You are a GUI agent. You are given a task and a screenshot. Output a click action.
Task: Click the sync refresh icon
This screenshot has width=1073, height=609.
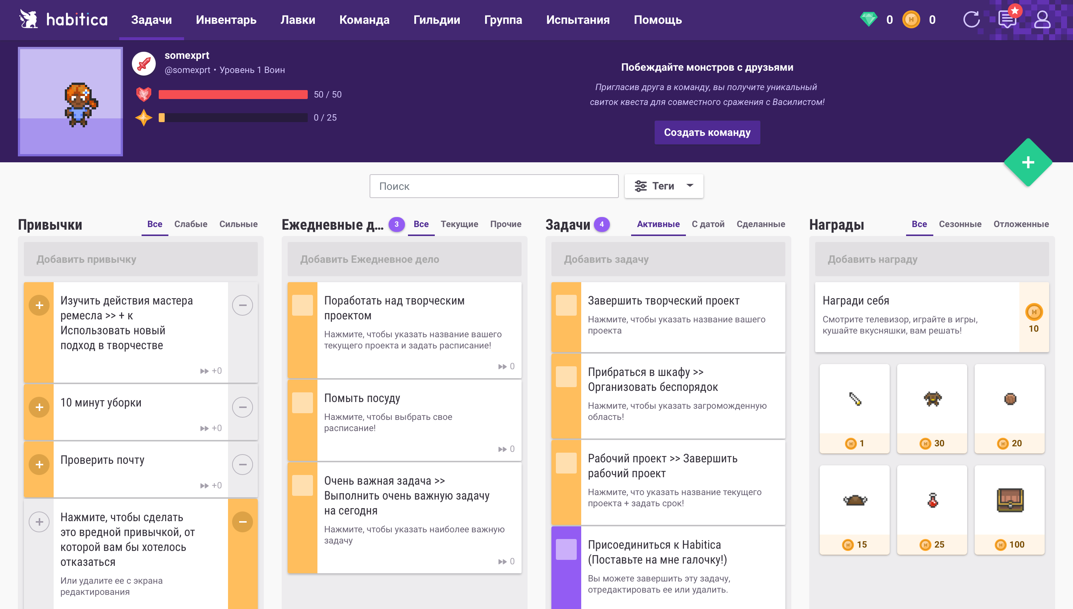(x=971, y=20)
